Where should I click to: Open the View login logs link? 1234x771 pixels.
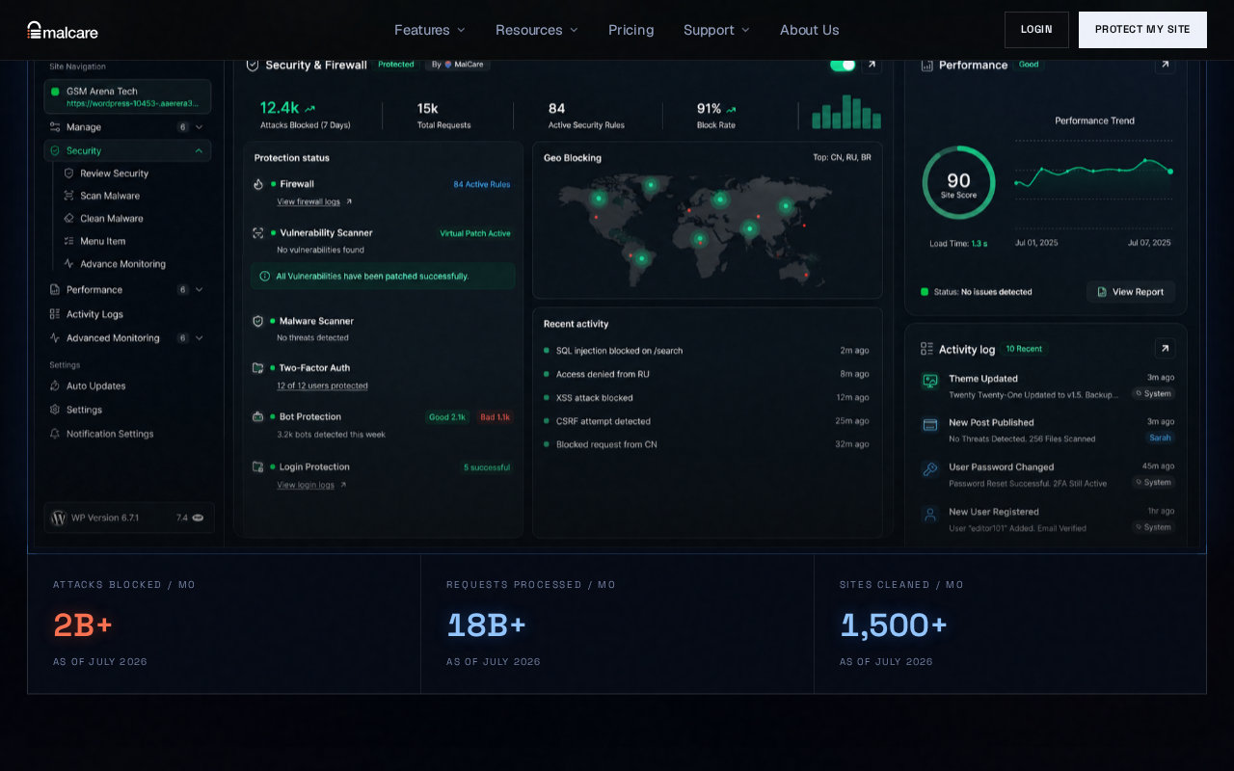pos(311,485)
